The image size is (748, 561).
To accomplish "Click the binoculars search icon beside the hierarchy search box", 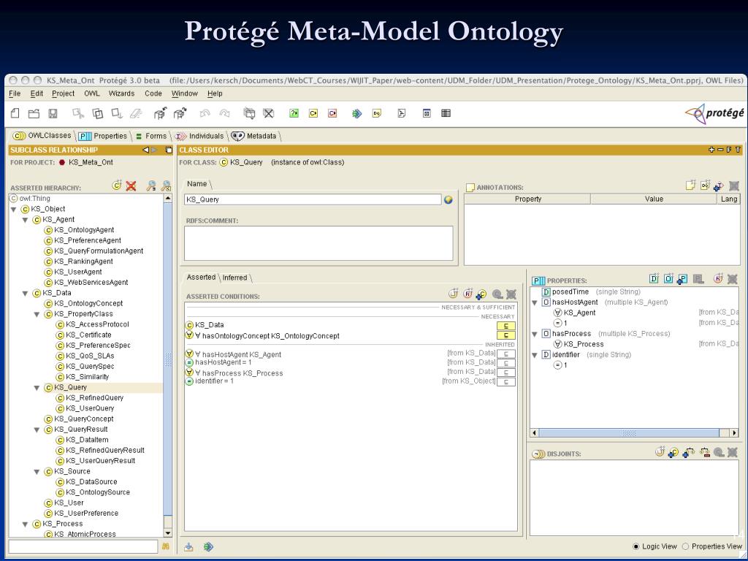I will coord(166,546).
